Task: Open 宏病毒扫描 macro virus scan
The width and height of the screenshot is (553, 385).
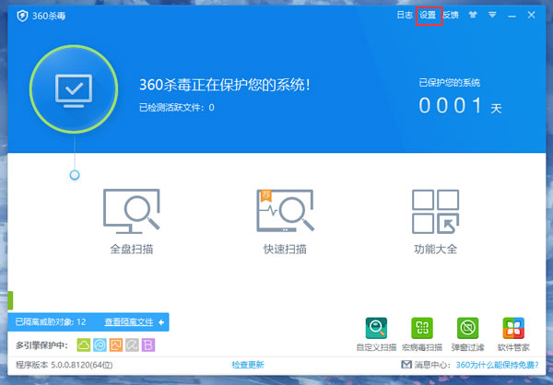Action: [x=422, y=334]
